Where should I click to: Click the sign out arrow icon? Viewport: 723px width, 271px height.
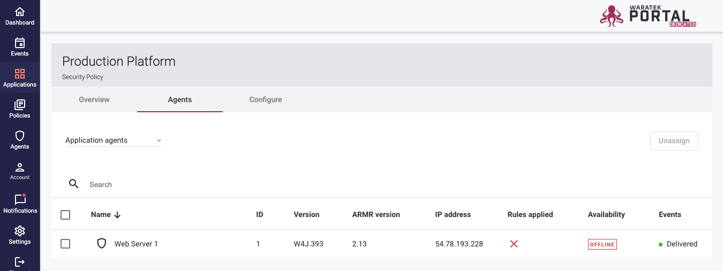tap(20, 261)
